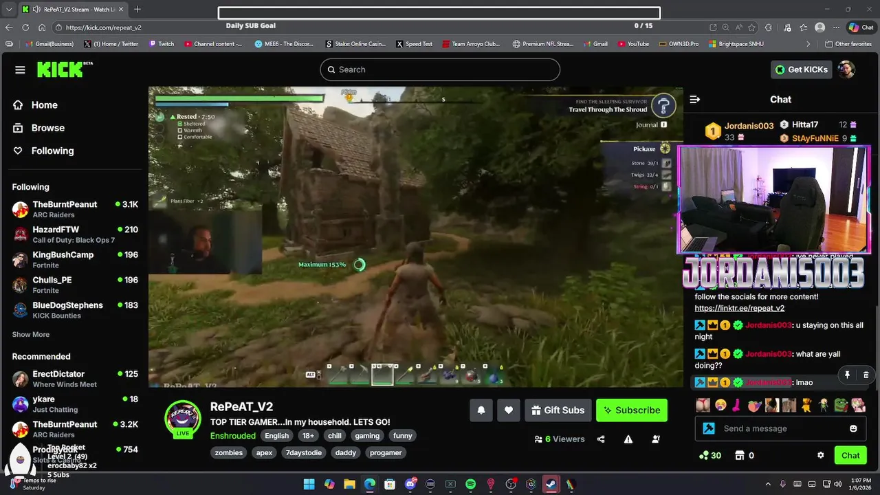The height and width of the screenshot is (495, 880).
Task: Click the Copilot Chat button in browser
Action: (x=861, y=27)
